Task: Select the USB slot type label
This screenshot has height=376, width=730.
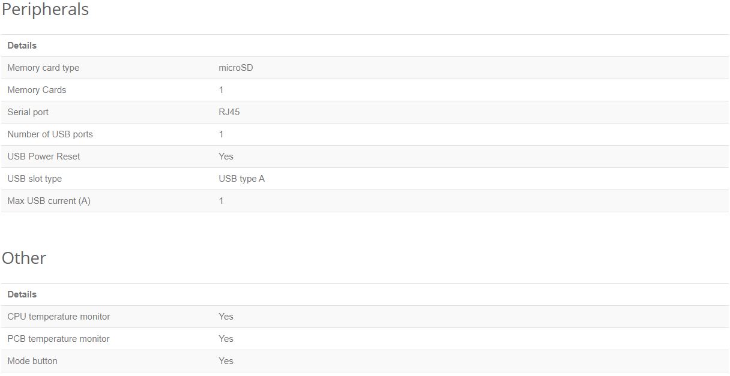Action: click(x=34, y=179)
